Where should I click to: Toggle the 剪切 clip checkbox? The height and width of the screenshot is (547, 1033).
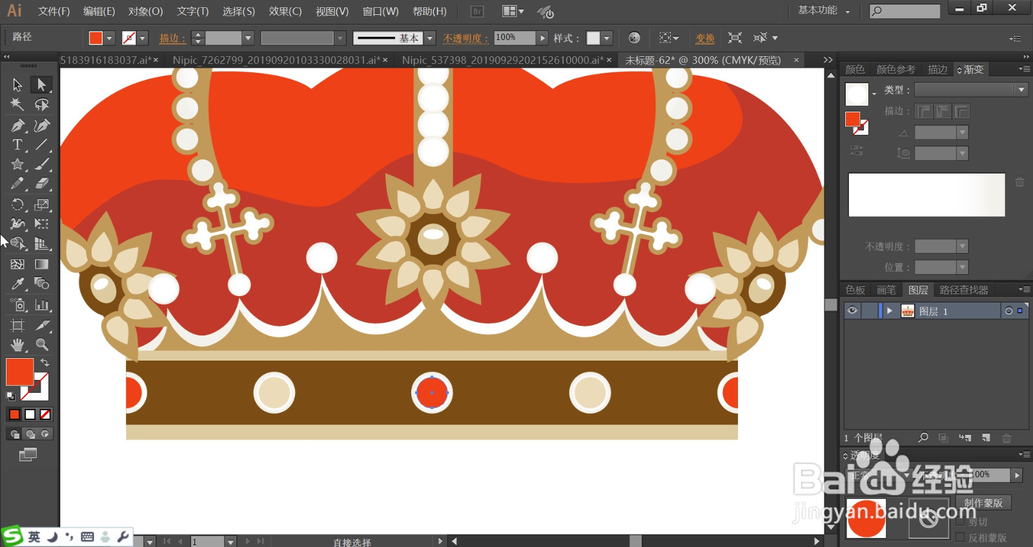960,521
